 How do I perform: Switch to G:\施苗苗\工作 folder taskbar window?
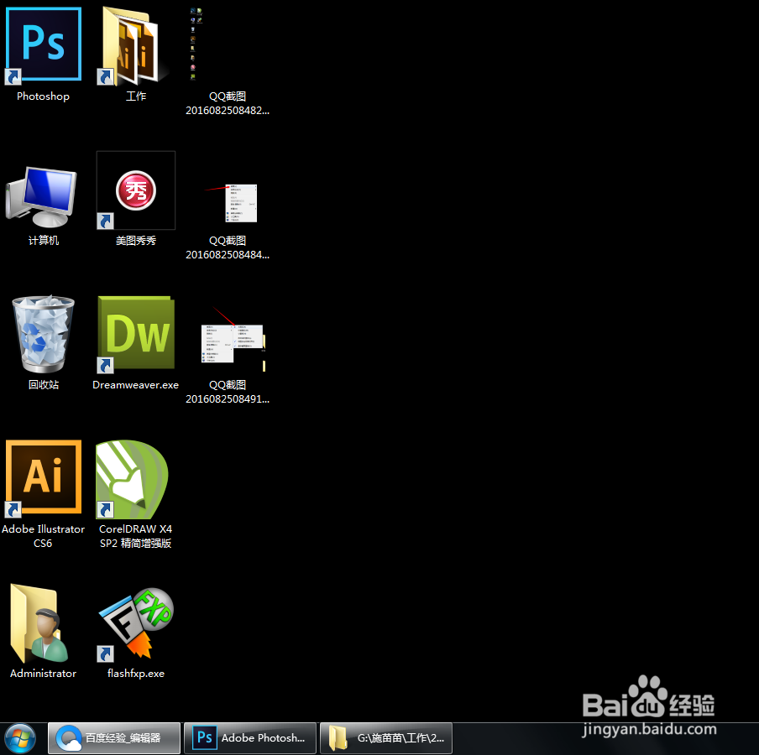(x=386, y=738)
